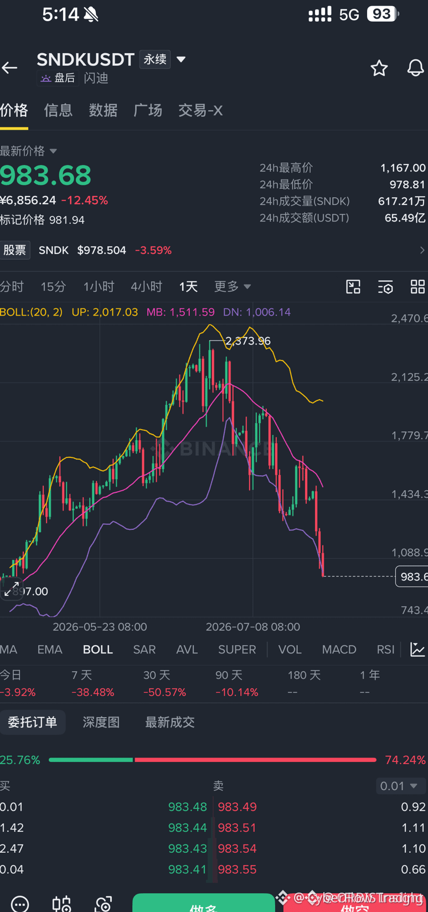Image resolution: width=428 pixels, height=912 pixels.
Task: Open the indicator line-chart icon beside RSI
Action: click(417, 650)
